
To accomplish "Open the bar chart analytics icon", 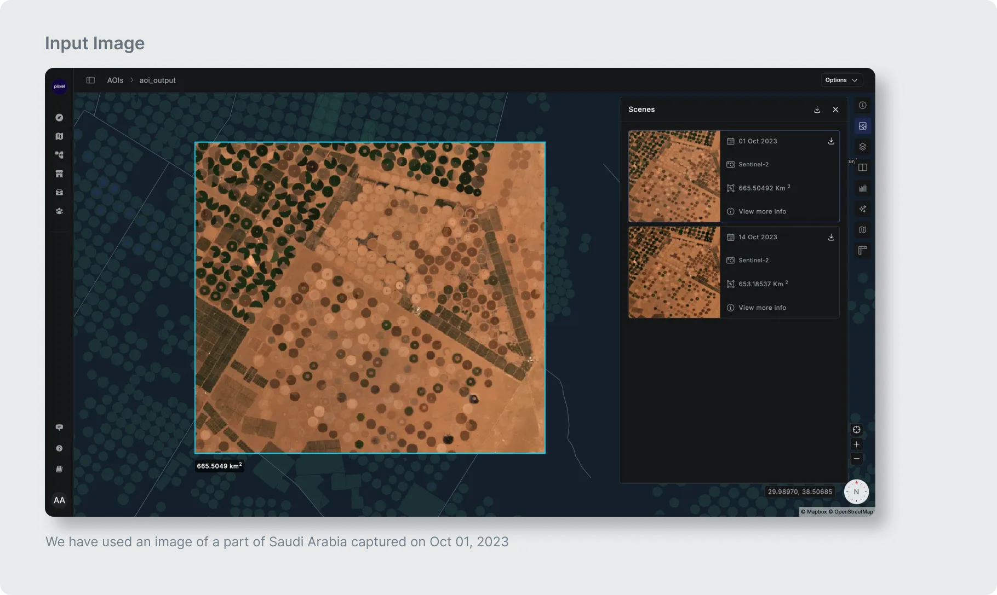I will (x=863, y=188).
